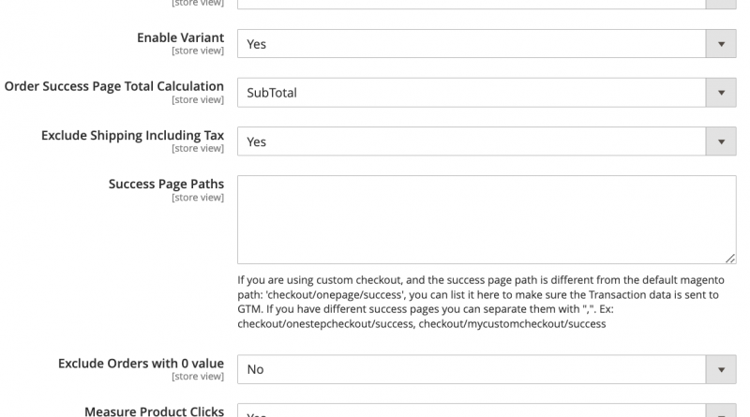Open the Enable Variant dropdown showing Yes
Viewport: 750px width, 417px height.
coord(471,44)
